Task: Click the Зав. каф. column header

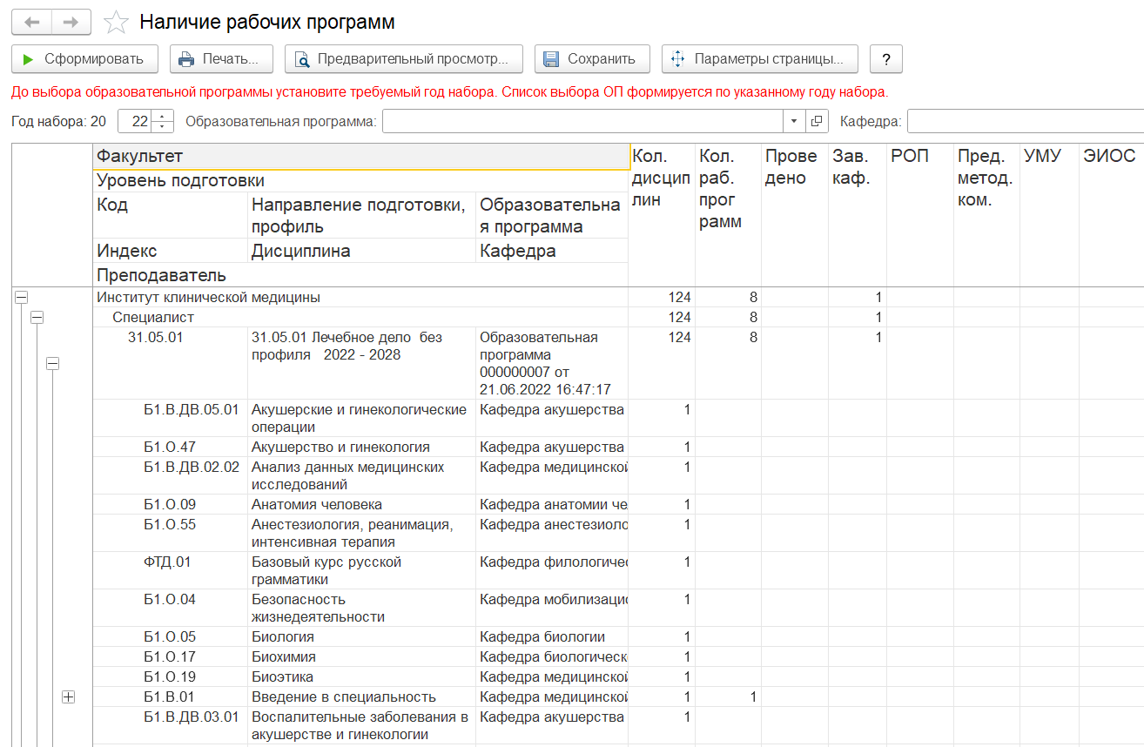Action: (858, 215)
